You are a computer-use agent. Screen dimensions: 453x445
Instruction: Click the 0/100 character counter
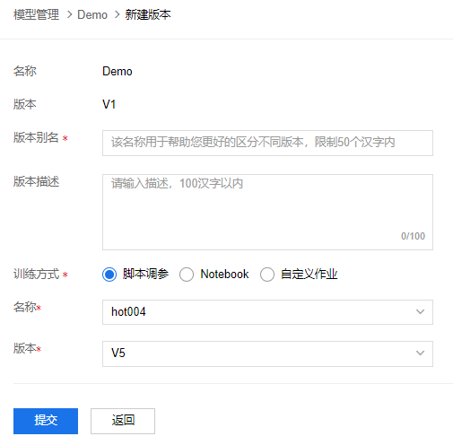413,236
